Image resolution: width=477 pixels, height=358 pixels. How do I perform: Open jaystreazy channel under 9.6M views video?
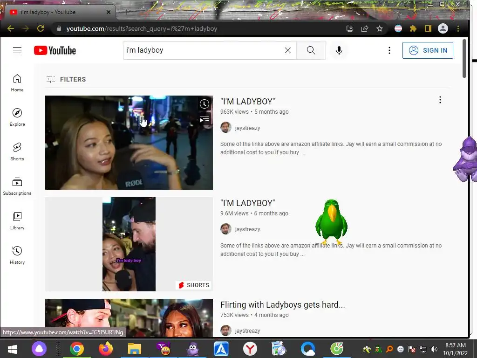click(247, 229)
